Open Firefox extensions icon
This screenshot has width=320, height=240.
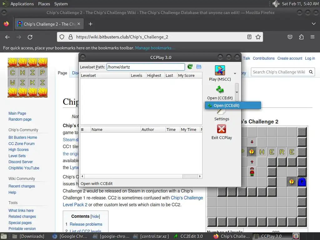click(301, 37)
